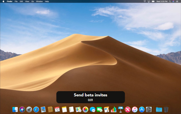181x114 pixels.
Task: Open Contacts address book in Dock
Action: click(x=50, y=110)
